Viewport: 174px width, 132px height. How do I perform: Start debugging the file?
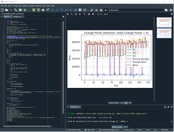52,10
